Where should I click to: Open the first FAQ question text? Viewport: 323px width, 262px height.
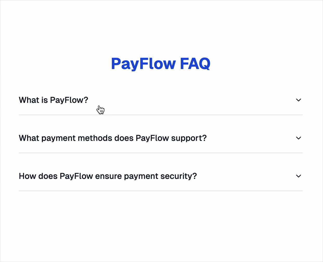tap(54, 100)
